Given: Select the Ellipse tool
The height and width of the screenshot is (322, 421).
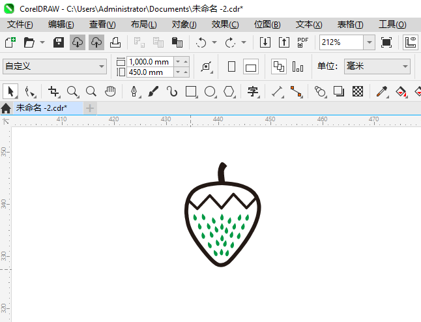Looking at the screenshot, I should (210, 91).
